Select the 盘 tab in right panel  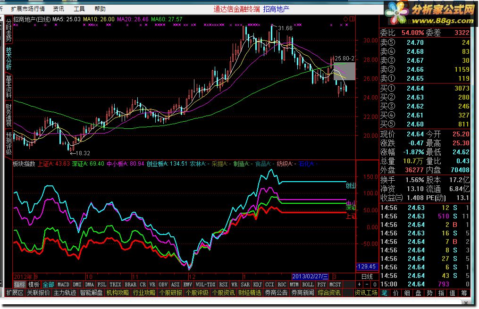click(418, 293)
